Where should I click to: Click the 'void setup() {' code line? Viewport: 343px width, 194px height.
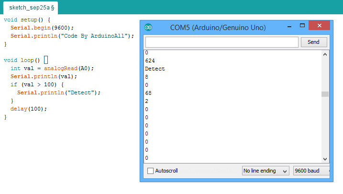coord(27,20)
